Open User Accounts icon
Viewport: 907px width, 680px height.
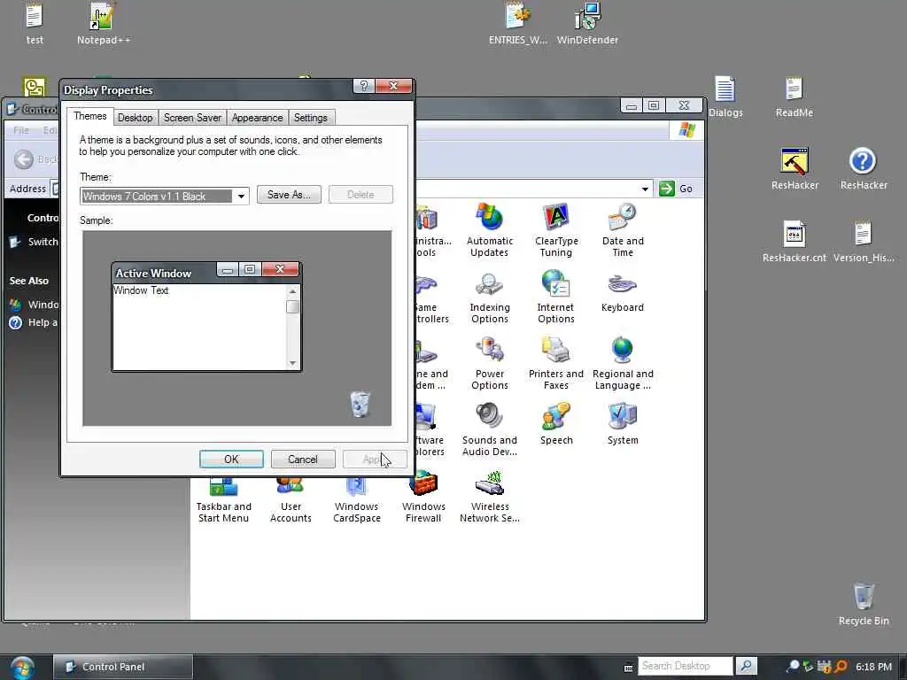[x=291, y=499]
